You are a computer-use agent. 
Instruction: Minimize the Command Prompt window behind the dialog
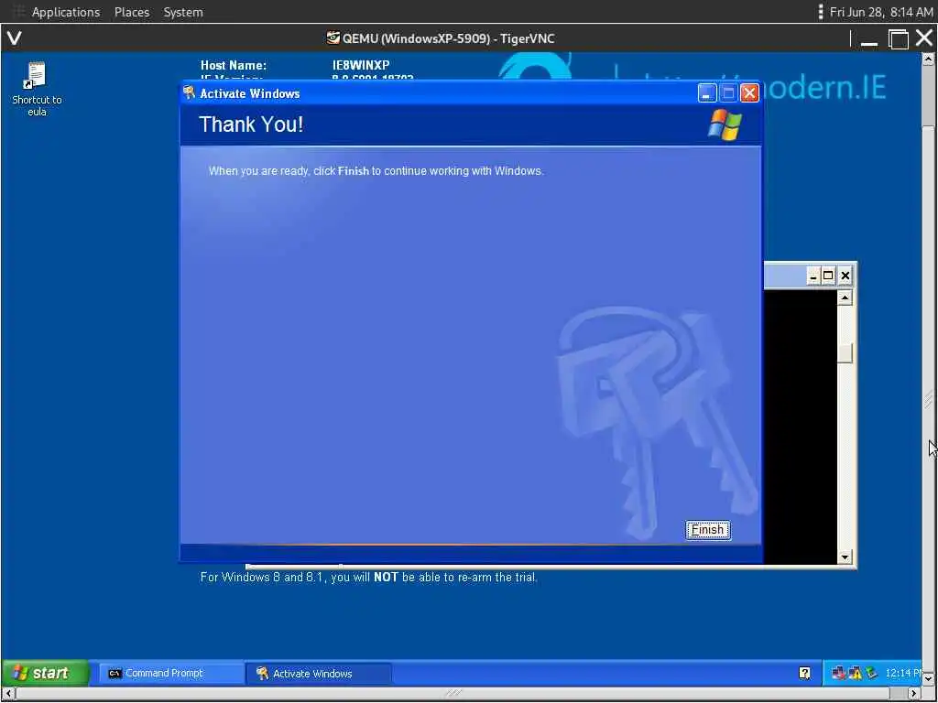coord(813,276)
